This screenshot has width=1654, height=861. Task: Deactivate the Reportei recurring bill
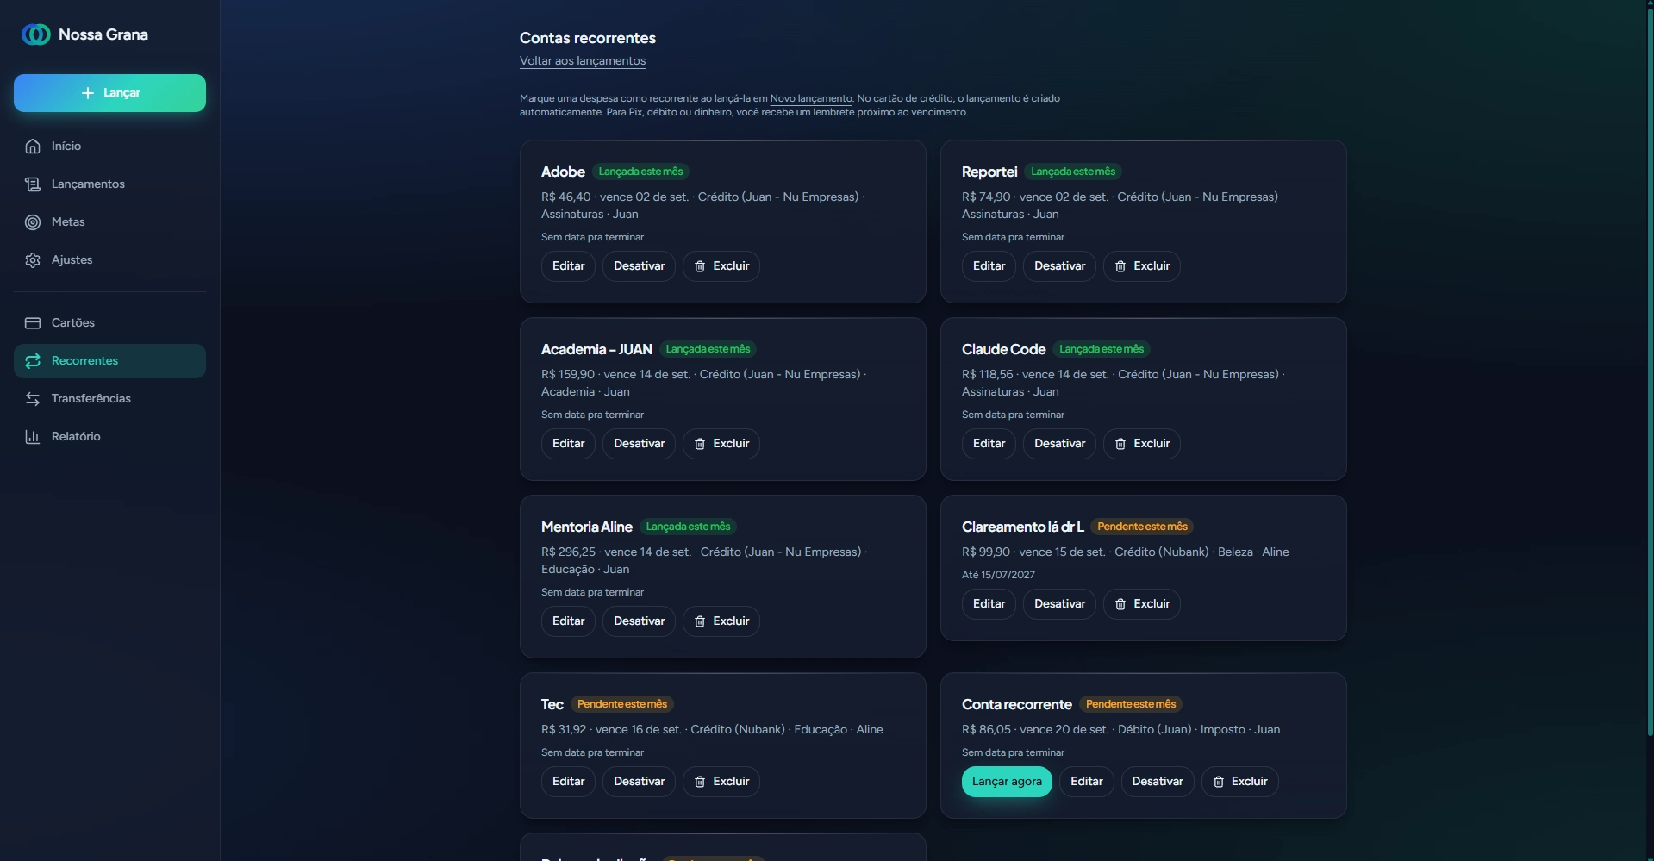click(1059, 266)
